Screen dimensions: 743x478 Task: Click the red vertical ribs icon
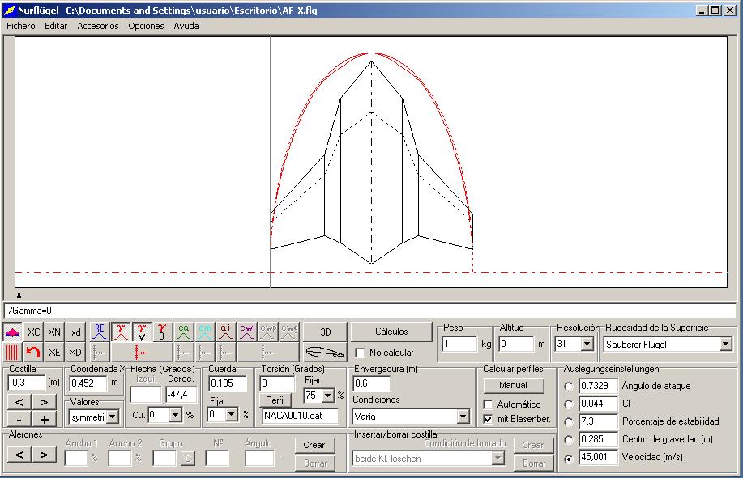(x=12, y=353)
